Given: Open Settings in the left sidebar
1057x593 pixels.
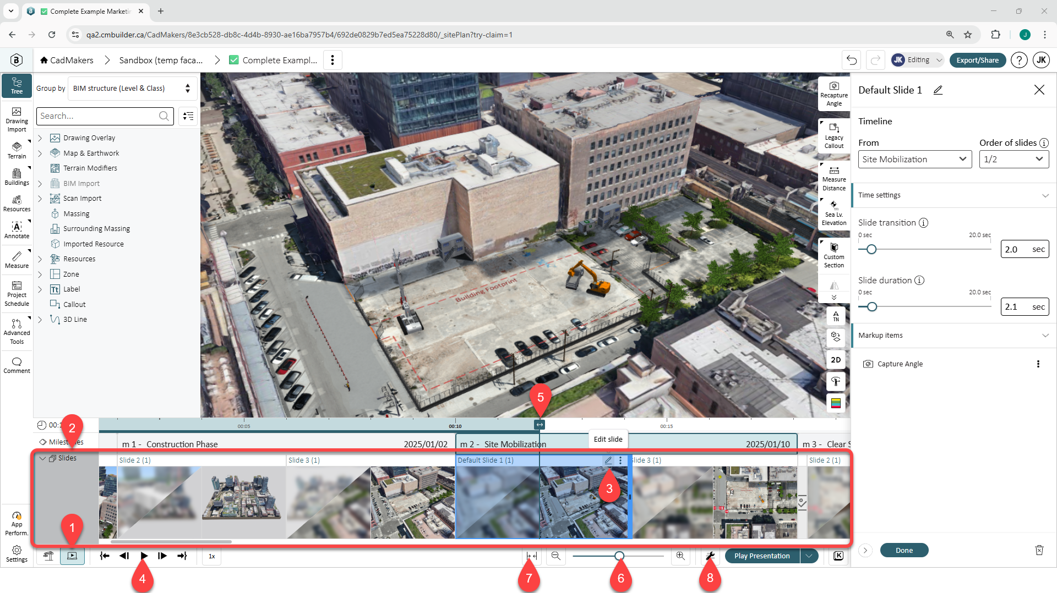Looking at the screenshot, I should [17, 553].
